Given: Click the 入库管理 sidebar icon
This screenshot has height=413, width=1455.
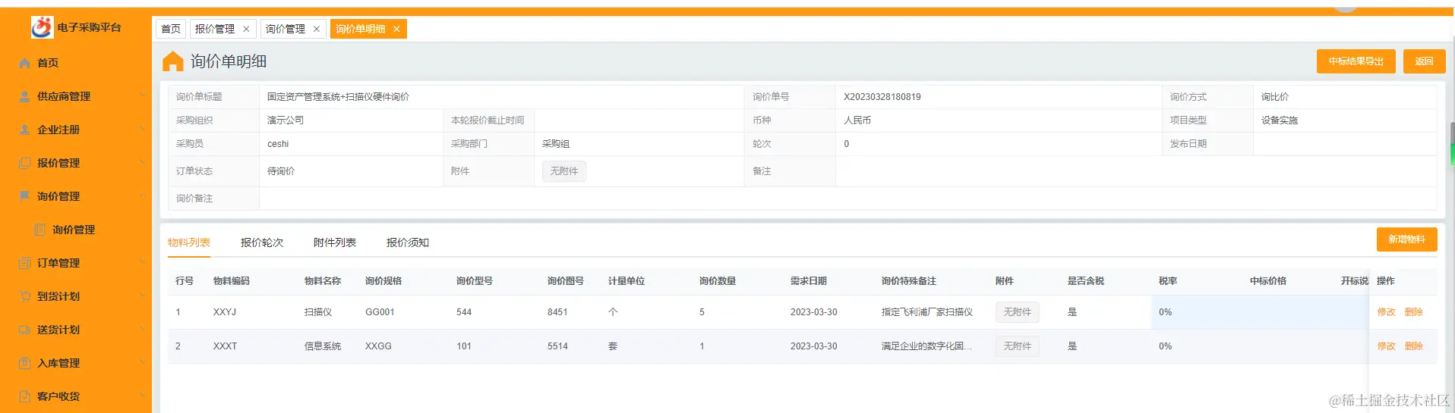Looking at the screenshot, I should point(25,363).
